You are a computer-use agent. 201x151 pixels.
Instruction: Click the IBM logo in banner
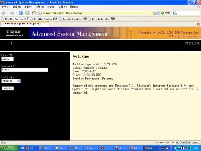point(15,33)
